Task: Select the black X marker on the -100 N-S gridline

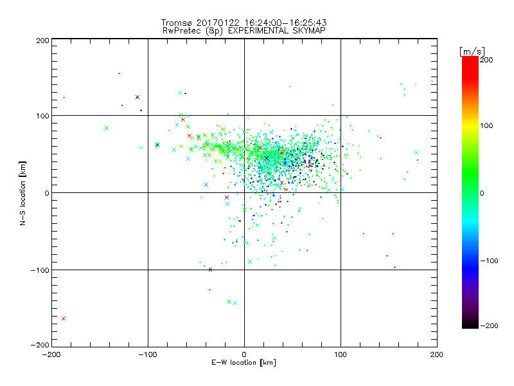Action: (x=211, y=270)
